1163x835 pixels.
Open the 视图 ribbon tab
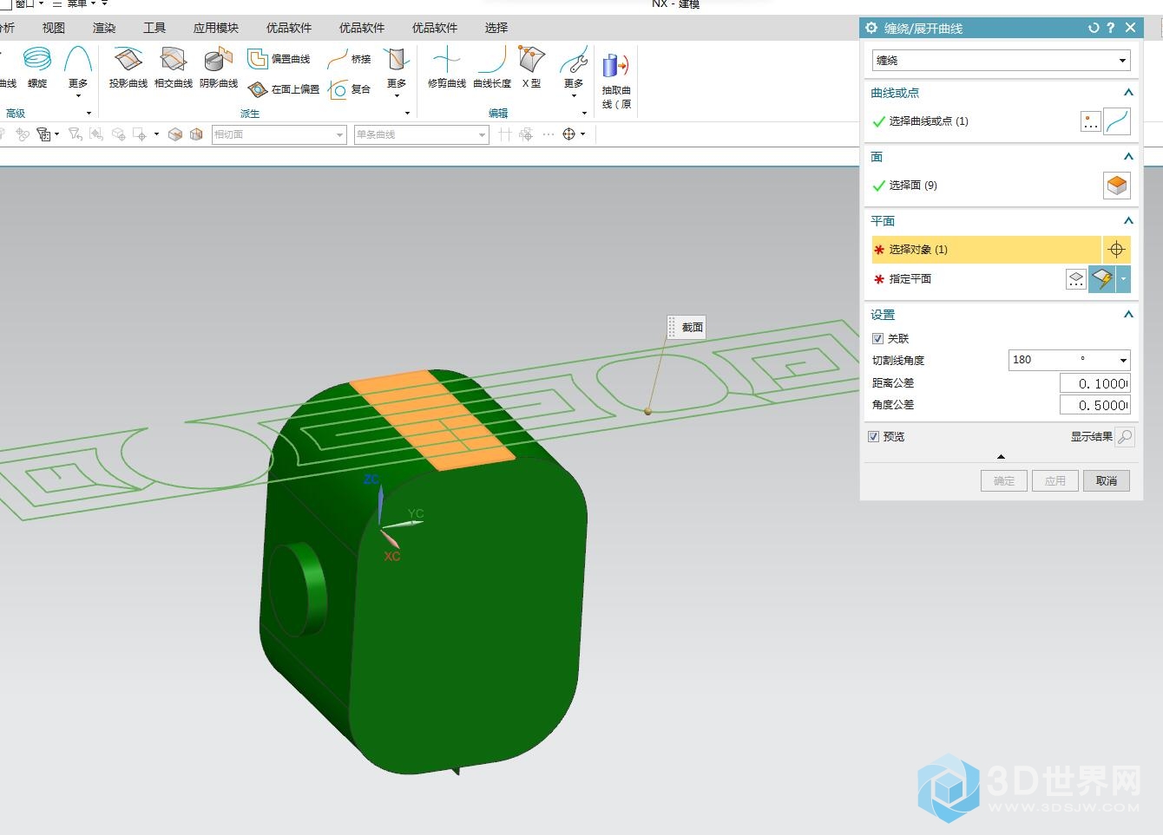[54, 28]
